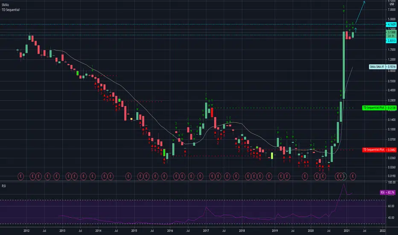Viewport: 398px width, 235px height.
Task: Click the 0.0700 price scale value
Action: pos(392,139)
